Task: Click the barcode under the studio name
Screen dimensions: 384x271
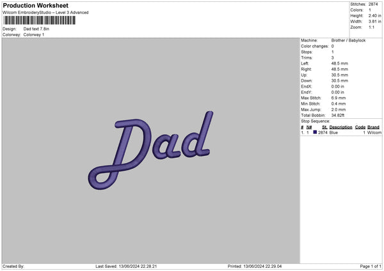Action: (x=40, y=20)
